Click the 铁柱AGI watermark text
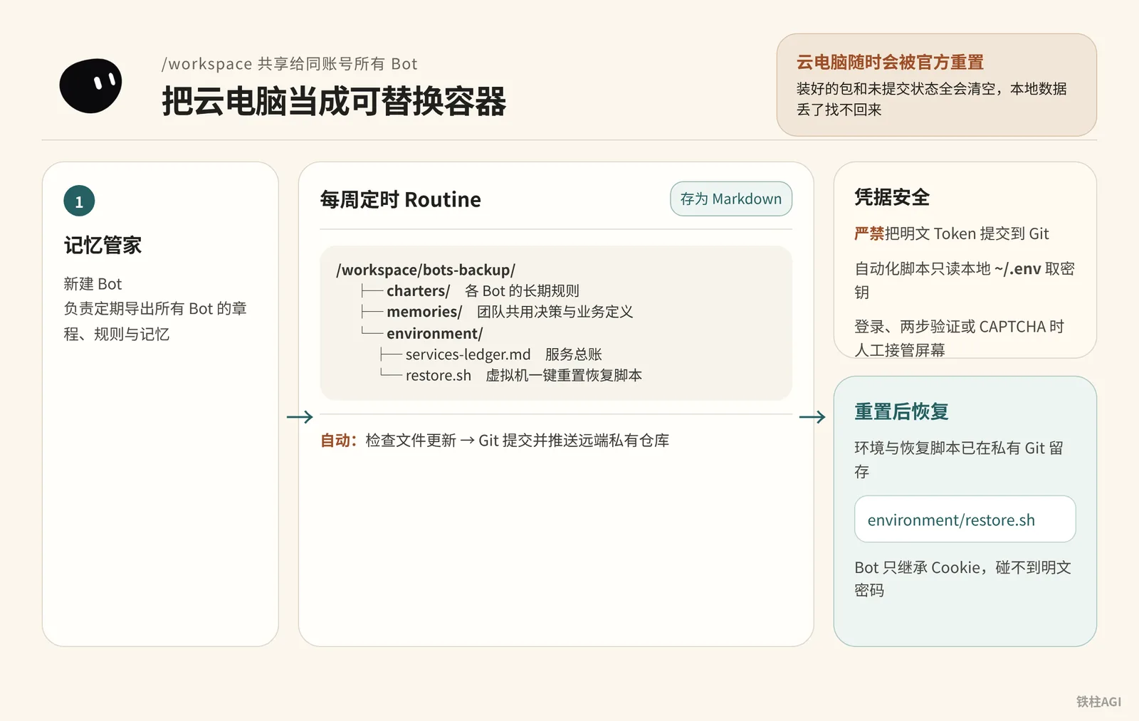Screen dimensions: 1139x721 click(x=1098, y=701)
